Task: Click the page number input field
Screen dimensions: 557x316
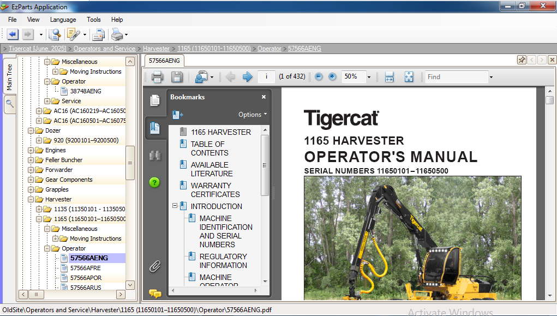Action: (x=266, y=76)
